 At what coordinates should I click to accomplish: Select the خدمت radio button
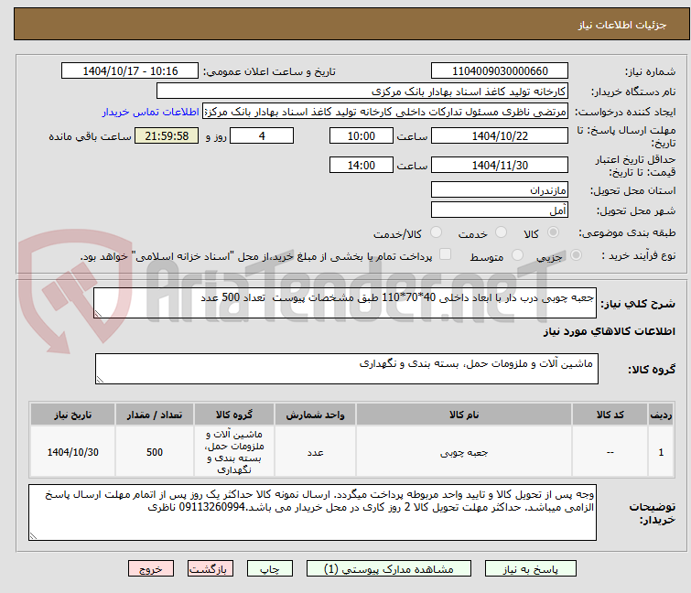click(x=501, y=232)
